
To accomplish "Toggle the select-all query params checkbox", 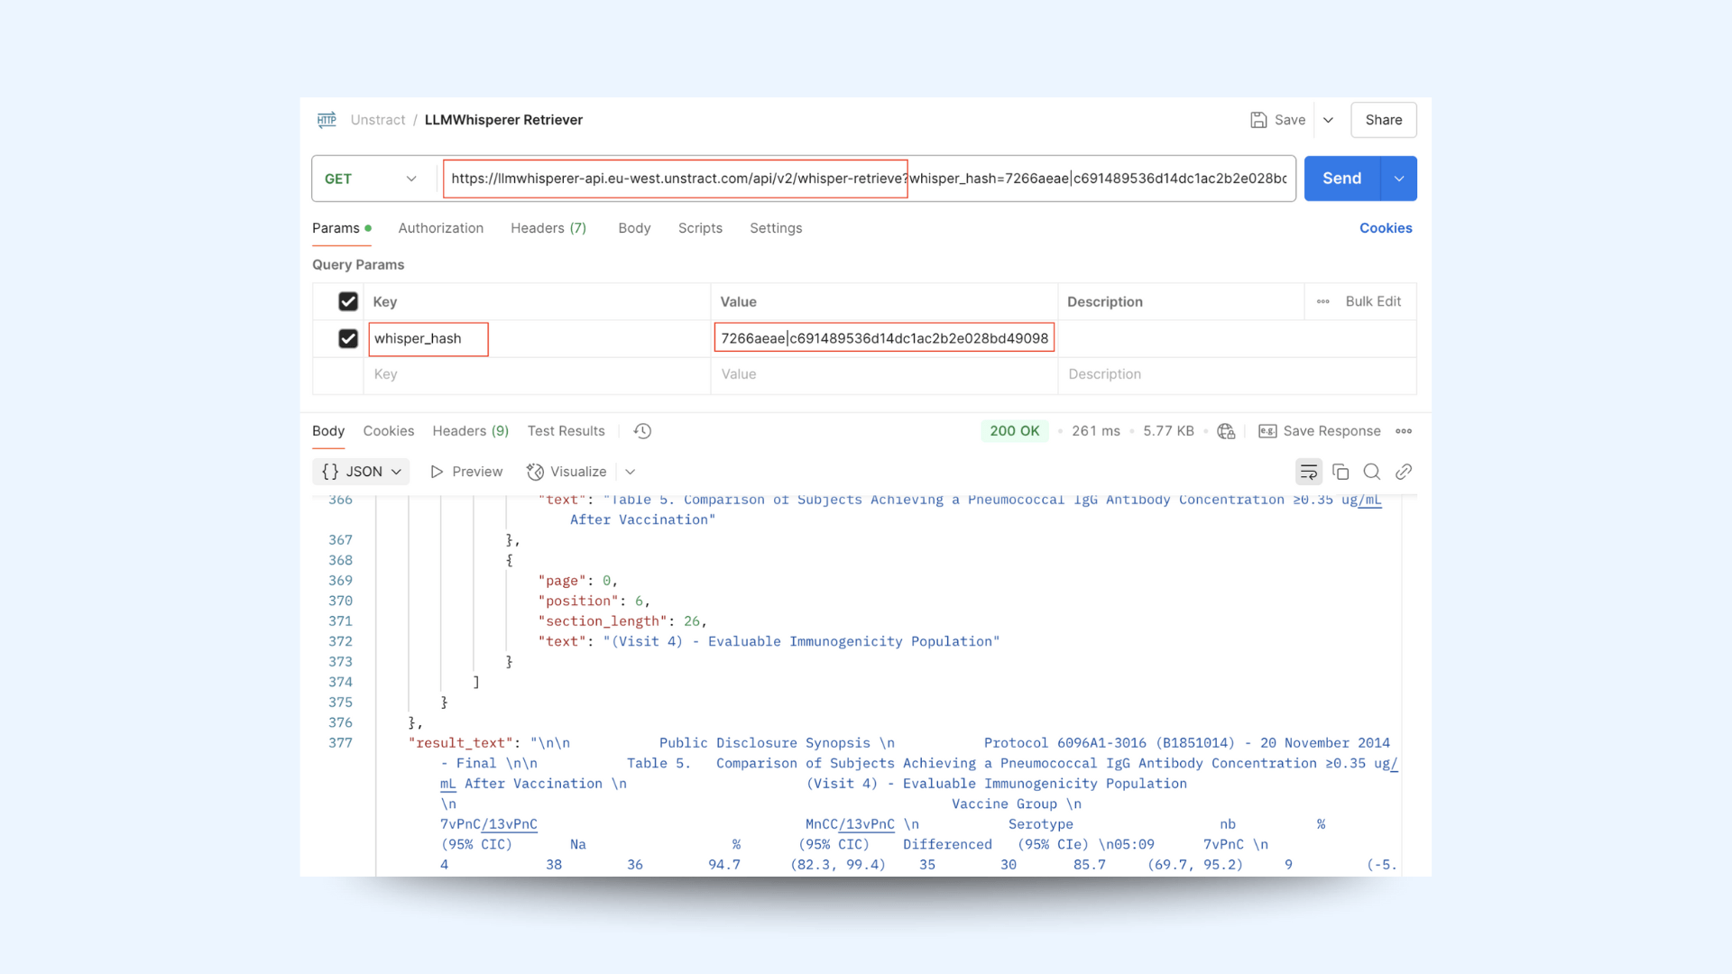I will pos(348,301).
